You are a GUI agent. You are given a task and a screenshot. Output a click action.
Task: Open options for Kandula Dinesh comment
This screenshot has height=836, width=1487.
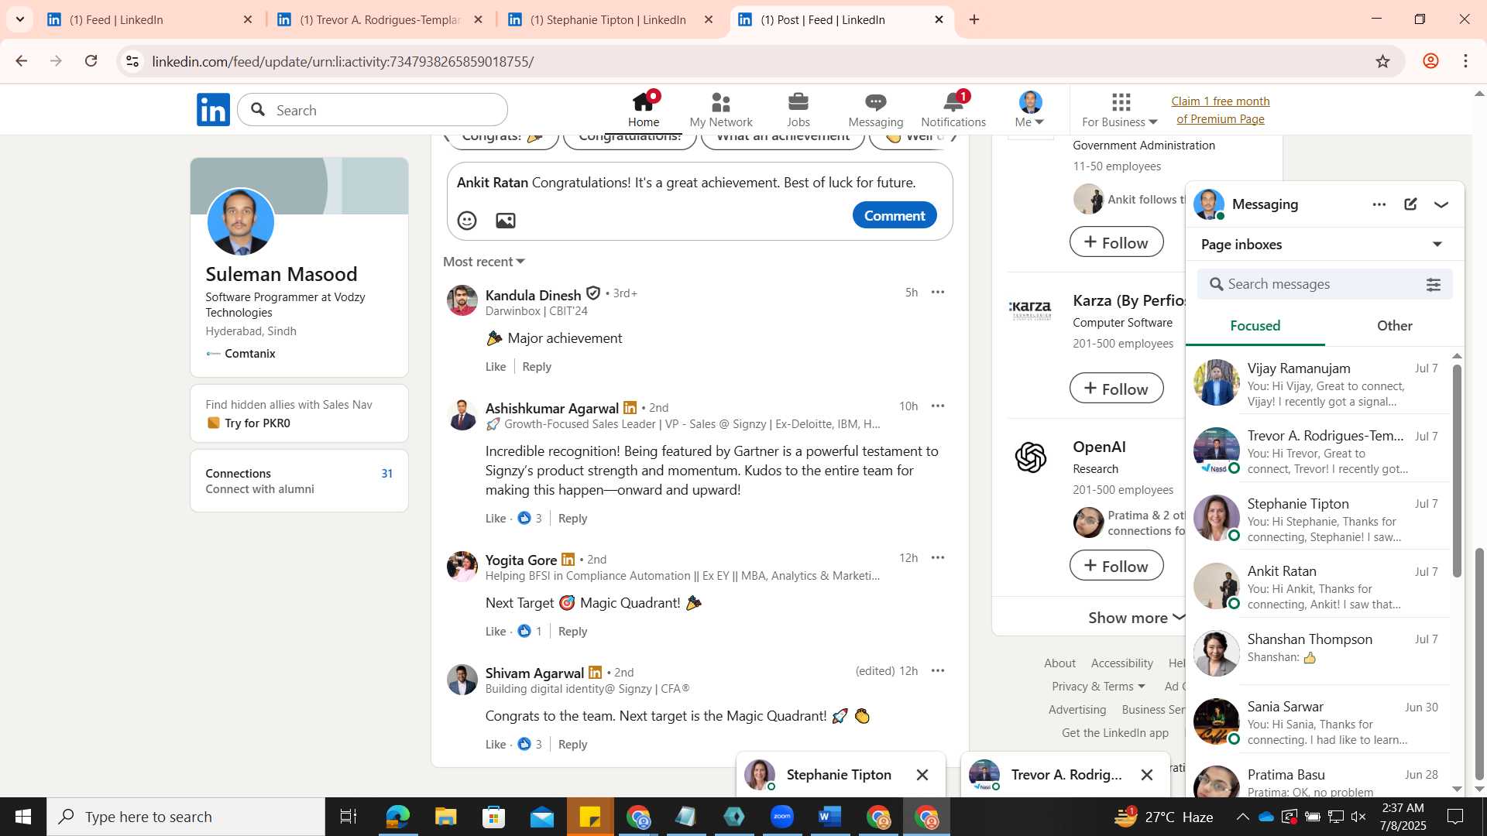(938, 292)
